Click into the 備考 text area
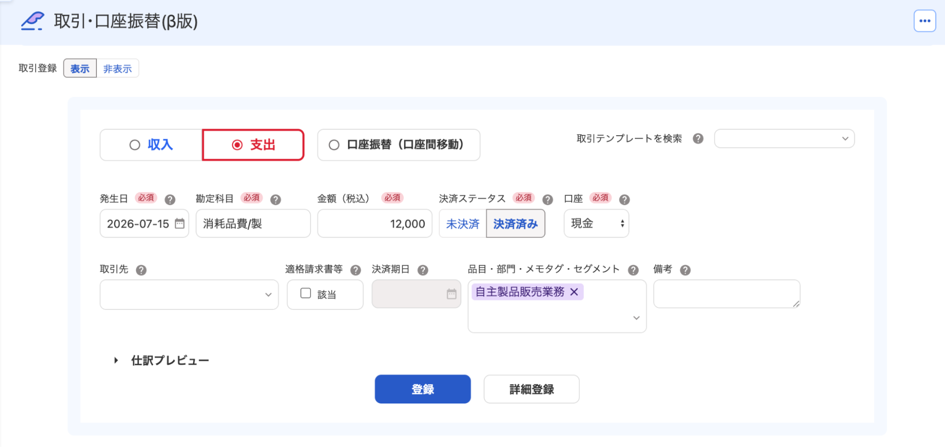Image resolution: width=945 pixels, height=447 pixels. (727, 294)
